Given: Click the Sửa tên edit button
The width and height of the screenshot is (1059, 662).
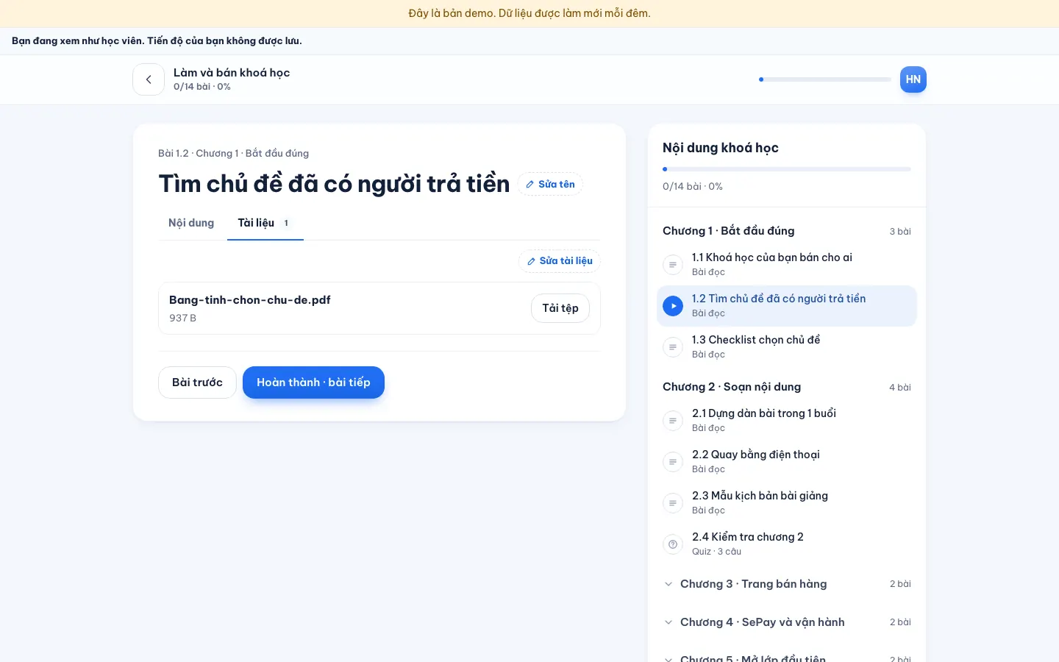Looking at the screenshot, I should point(550,184).
